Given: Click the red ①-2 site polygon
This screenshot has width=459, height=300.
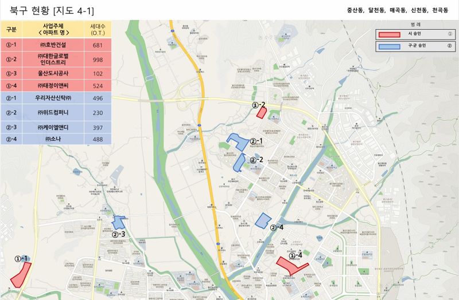Looking at the screenshot, I should coord(261,112).
